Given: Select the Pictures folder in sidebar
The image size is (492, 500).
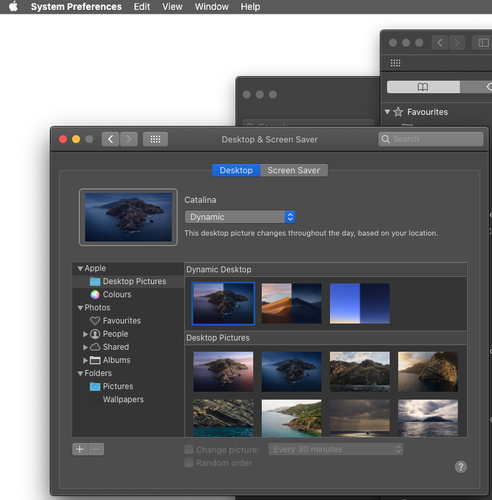Looking at the screenshot, I should point(117,386).
